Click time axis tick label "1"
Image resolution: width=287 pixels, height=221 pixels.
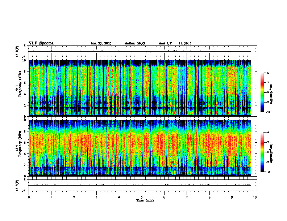point(51,197)
